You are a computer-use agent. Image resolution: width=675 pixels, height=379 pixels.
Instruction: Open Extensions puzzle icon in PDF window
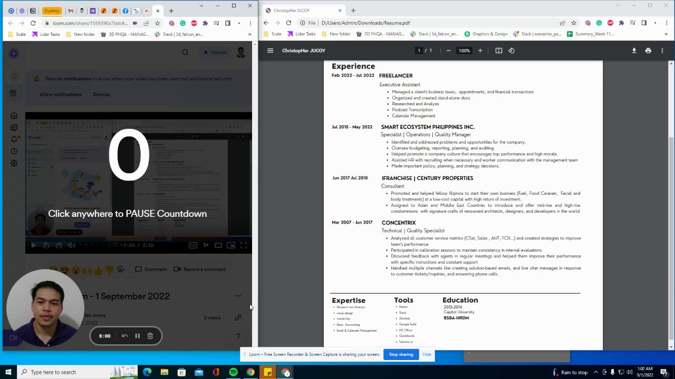tap(621, 23)
